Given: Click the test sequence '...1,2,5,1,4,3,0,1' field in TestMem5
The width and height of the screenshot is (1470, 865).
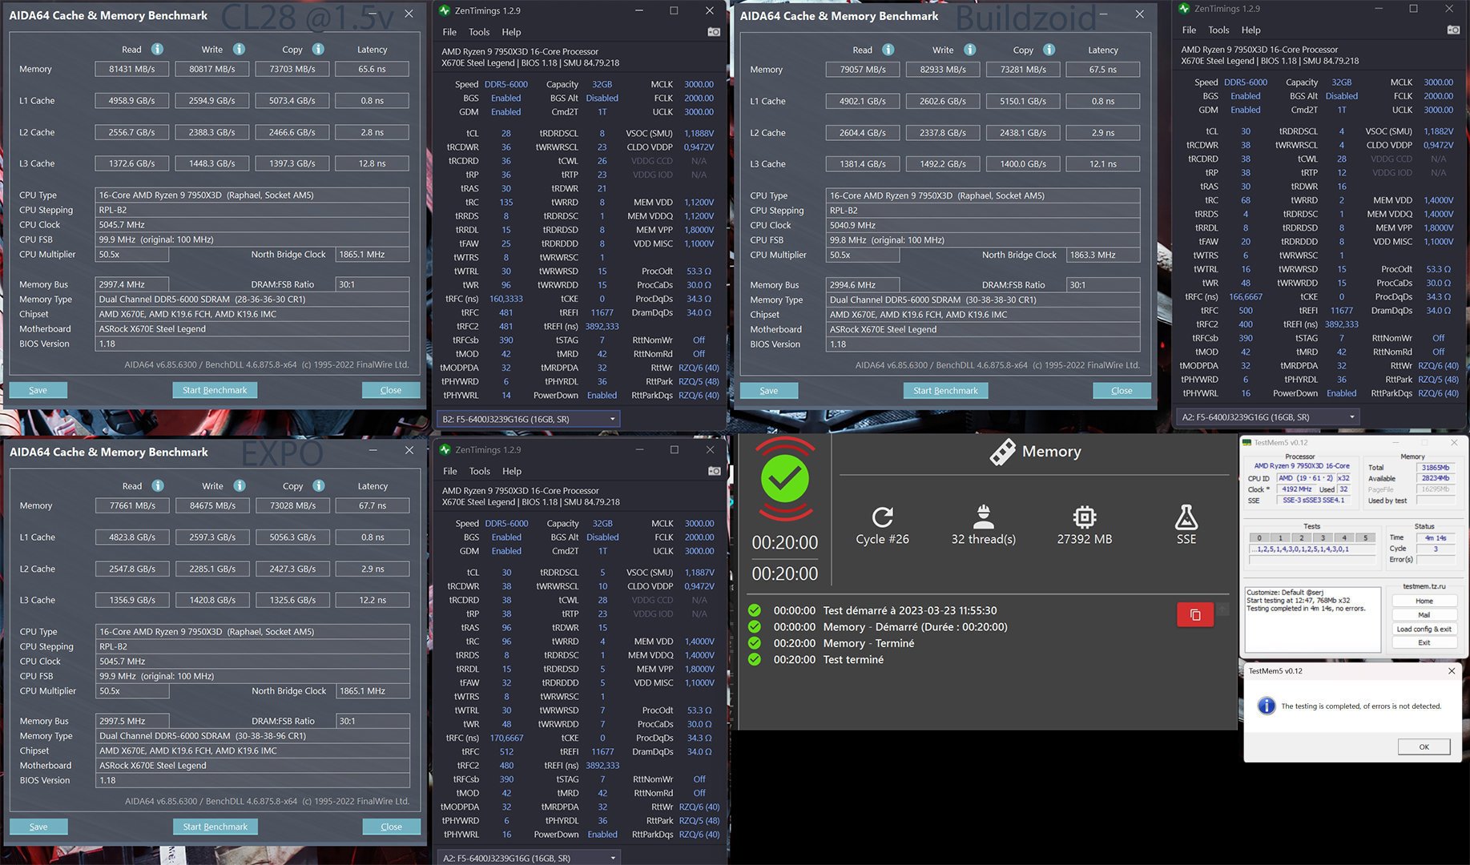Looking at the screenshot, I should point(1314,549).
